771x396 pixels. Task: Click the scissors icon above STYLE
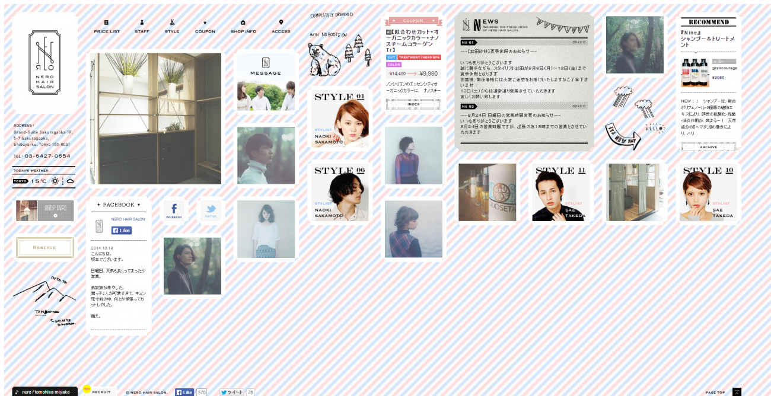(x=172, y=23)
